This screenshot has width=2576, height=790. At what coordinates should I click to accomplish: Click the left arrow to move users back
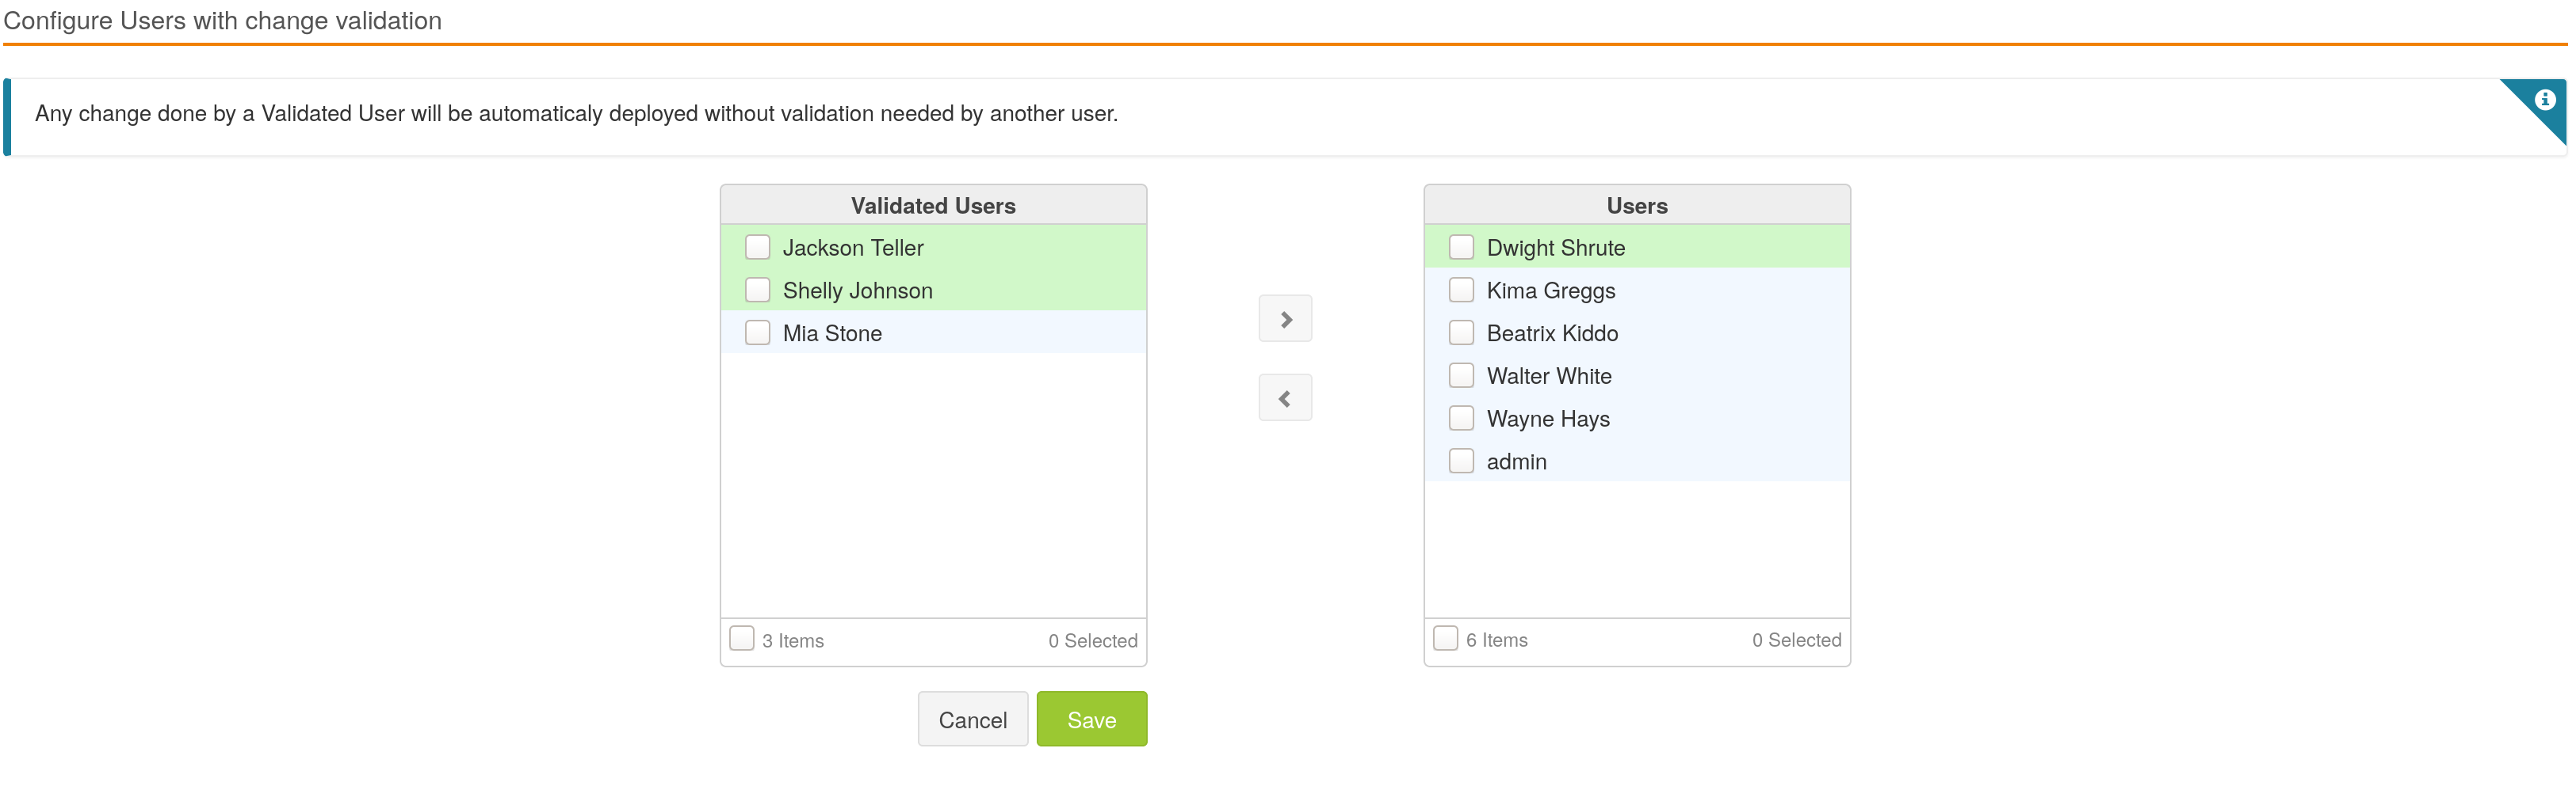1284,397
